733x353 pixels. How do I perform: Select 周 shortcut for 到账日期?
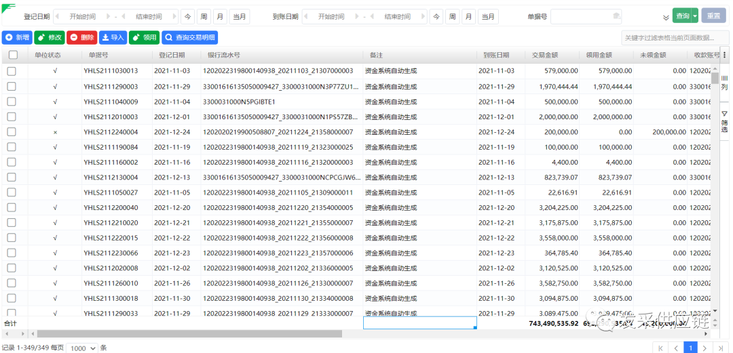[453, 16]
